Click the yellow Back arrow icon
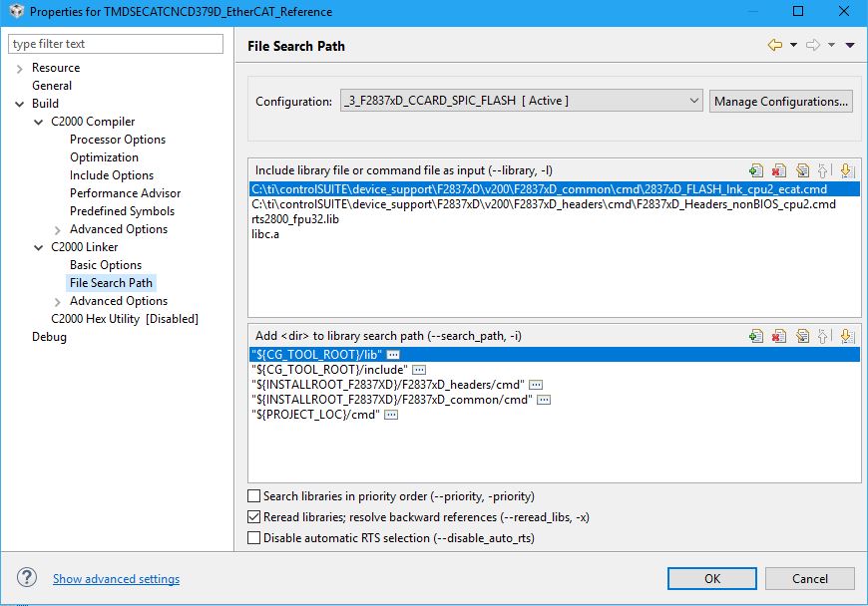The image size is (868, 606). [x=774, y=45]
